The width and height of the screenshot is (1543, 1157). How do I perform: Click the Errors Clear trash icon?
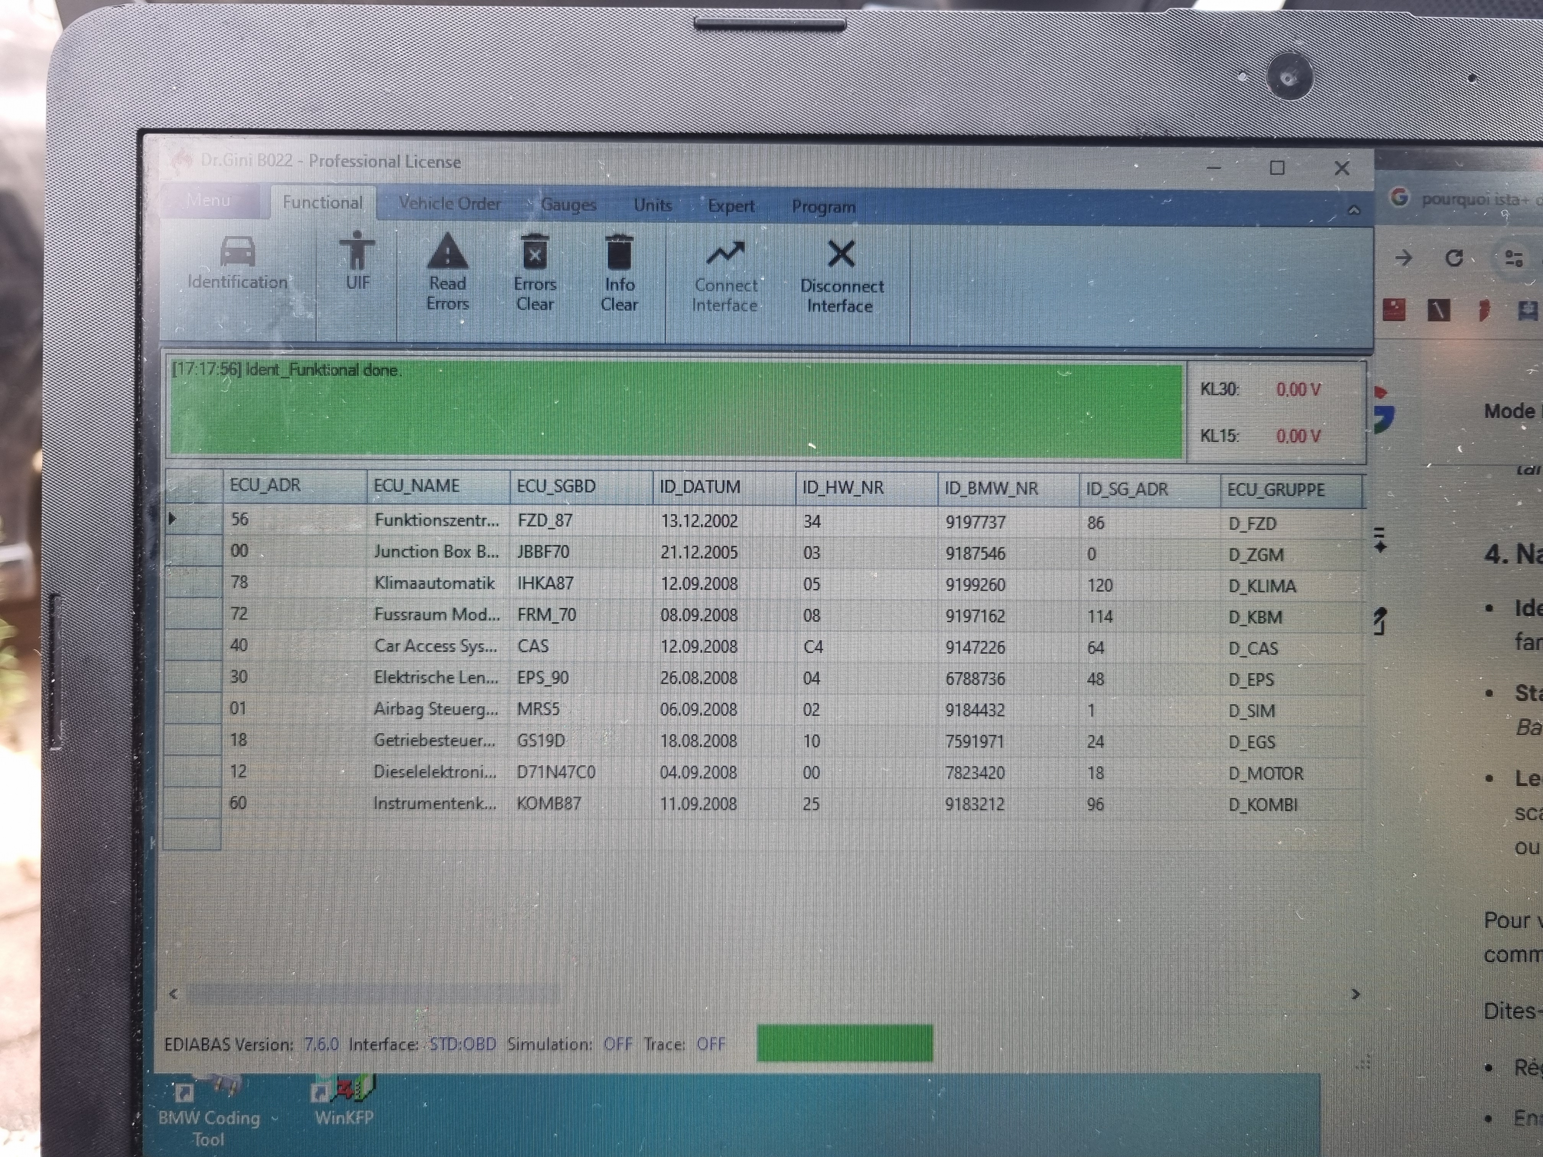click(535, 252)
